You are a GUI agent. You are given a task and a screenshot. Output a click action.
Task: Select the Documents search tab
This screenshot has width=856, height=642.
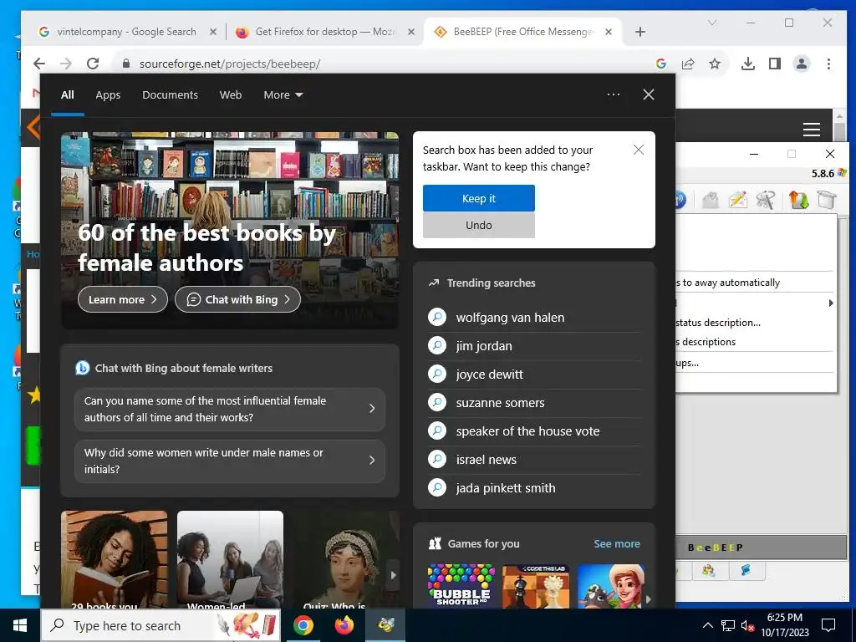[170, 94]
